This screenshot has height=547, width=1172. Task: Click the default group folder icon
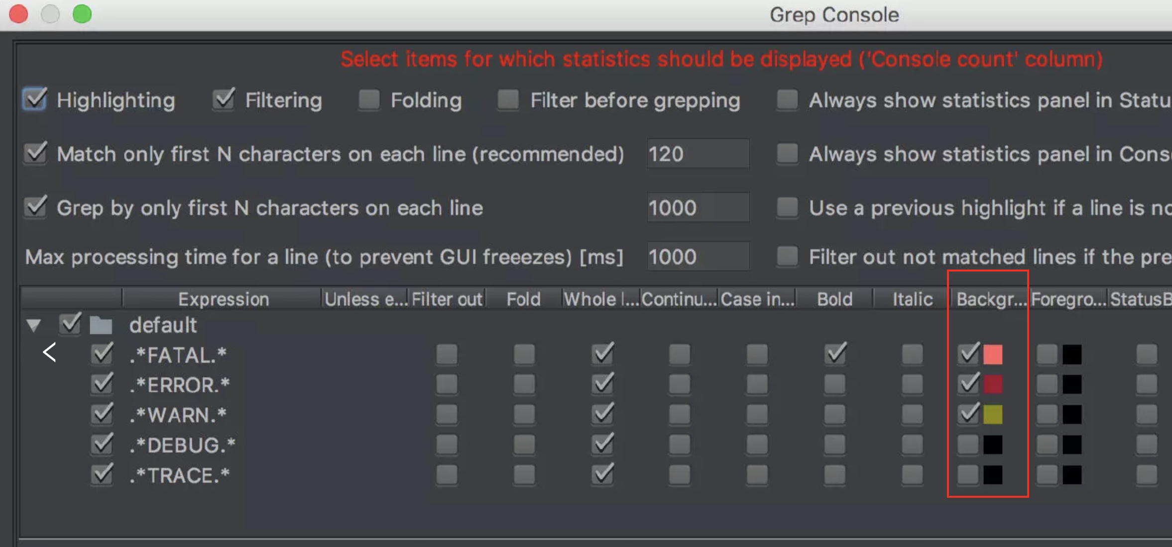[101, 326]
